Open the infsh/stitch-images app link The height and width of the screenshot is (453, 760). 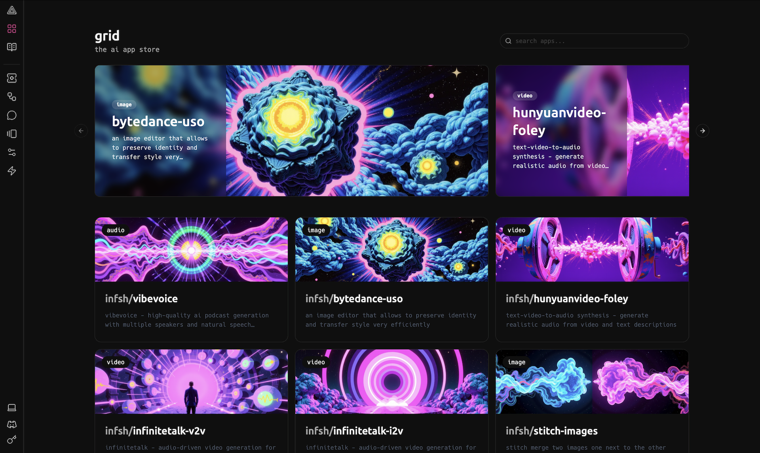[552, 431]
